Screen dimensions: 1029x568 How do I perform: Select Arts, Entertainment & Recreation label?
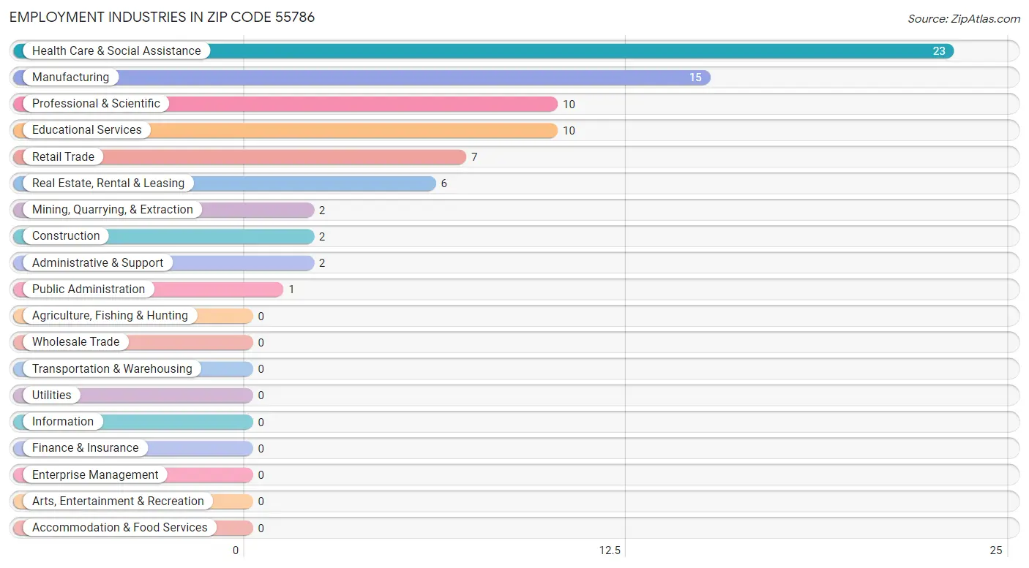pyautogui.click(x=118, y=501)
